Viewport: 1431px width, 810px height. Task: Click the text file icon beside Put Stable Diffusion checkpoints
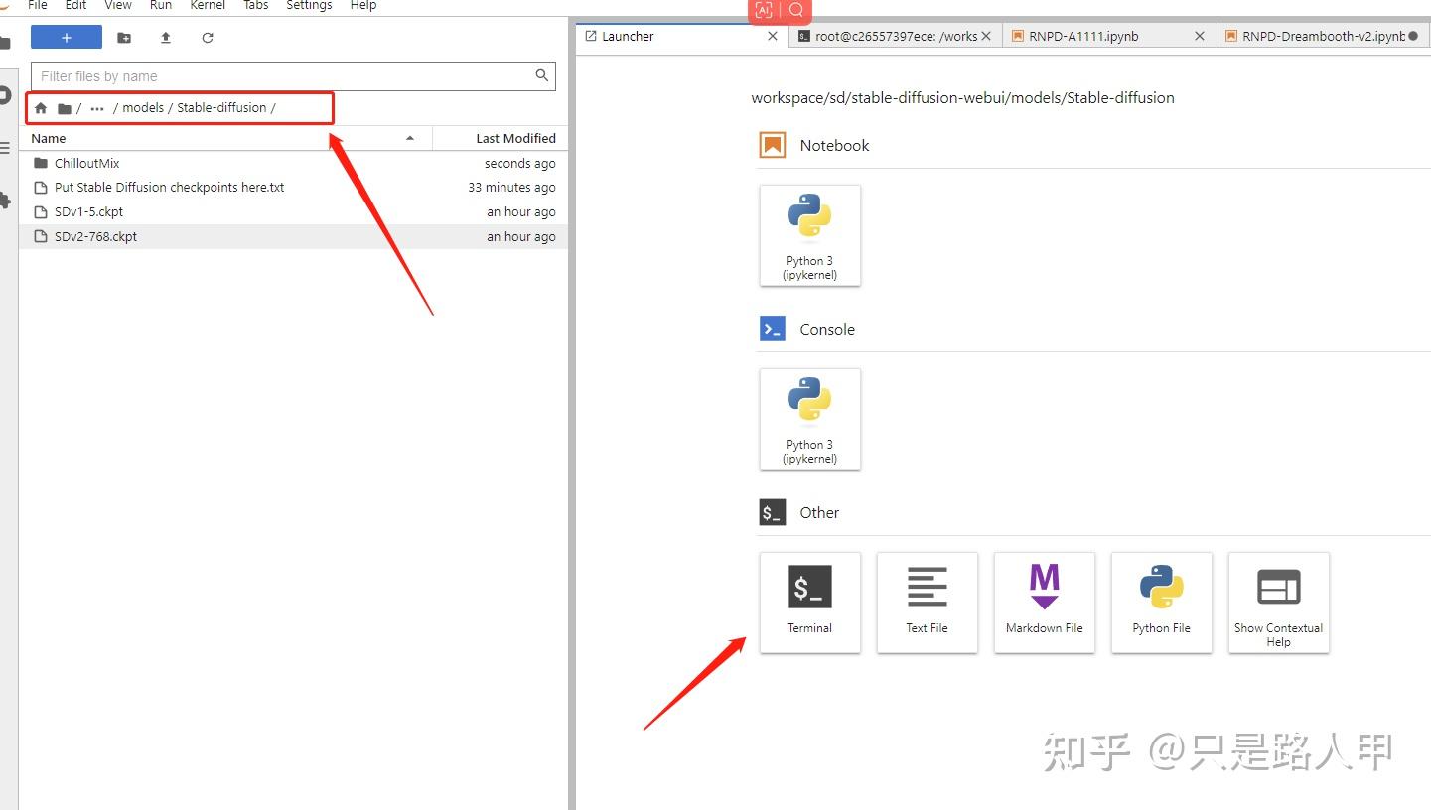(x=41, y=187)
